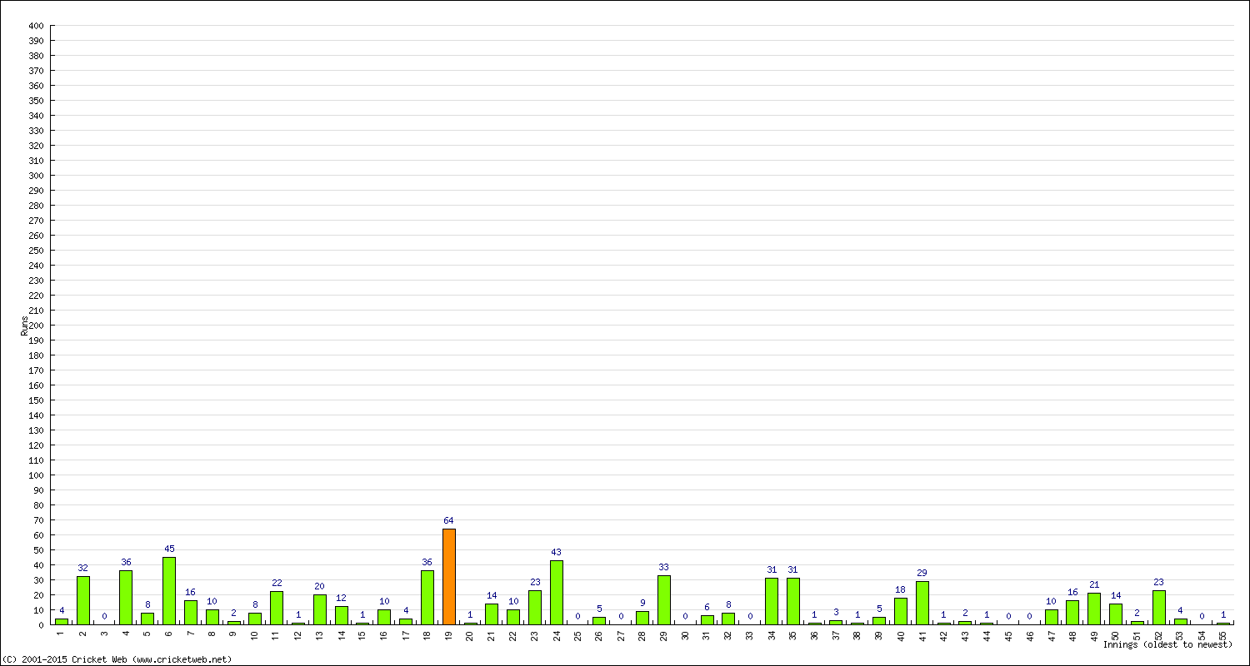The image size is (1250, 666).
Task: Click the Runs y-axis title
Action: click(25, 326)
